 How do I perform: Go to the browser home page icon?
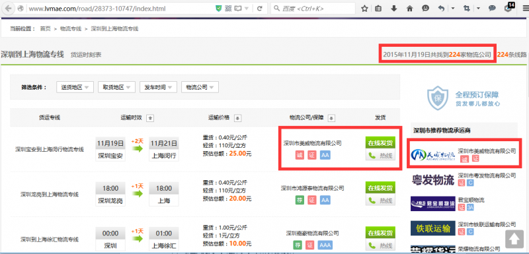(409, 9)
